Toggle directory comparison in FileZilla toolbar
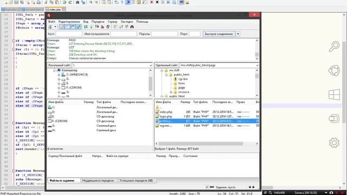 pyautogui.click(x=121, y=27)
